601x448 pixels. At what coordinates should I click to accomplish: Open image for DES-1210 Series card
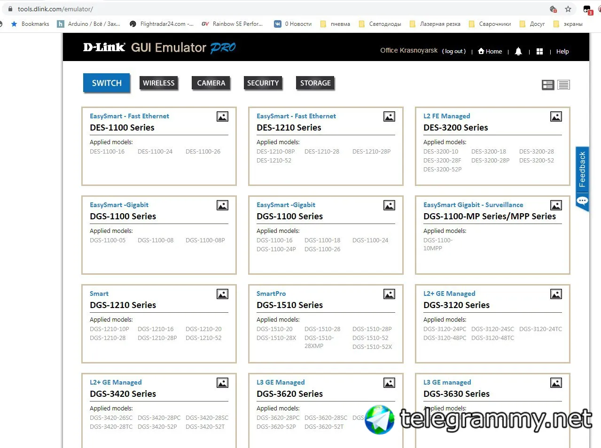click(x=389, y=116)
